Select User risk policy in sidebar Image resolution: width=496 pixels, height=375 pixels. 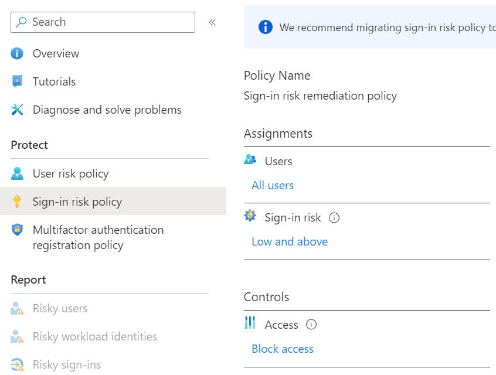pos(70,173)
